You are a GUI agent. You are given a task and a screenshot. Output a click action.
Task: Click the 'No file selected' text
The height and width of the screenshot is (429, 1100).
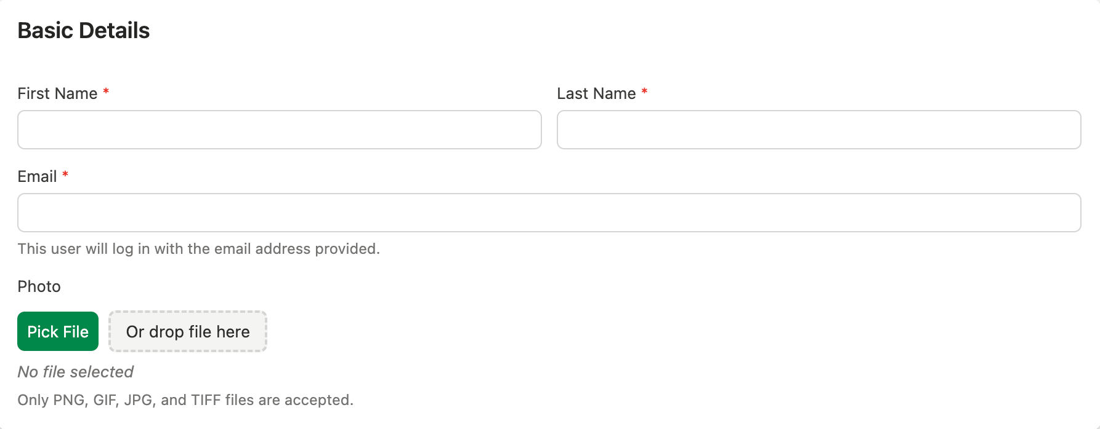coord(75,372)
